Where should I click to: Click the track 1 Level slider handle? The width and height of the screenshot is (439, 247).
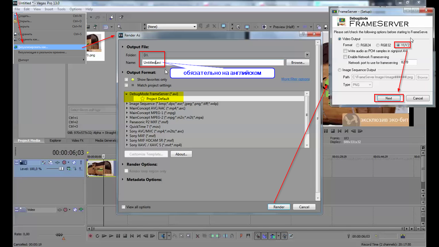(x=61, y=169)
